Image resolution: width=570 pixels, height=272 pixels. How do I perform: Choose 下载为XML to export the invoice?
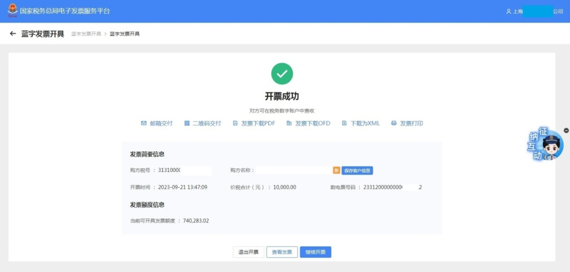361,123
